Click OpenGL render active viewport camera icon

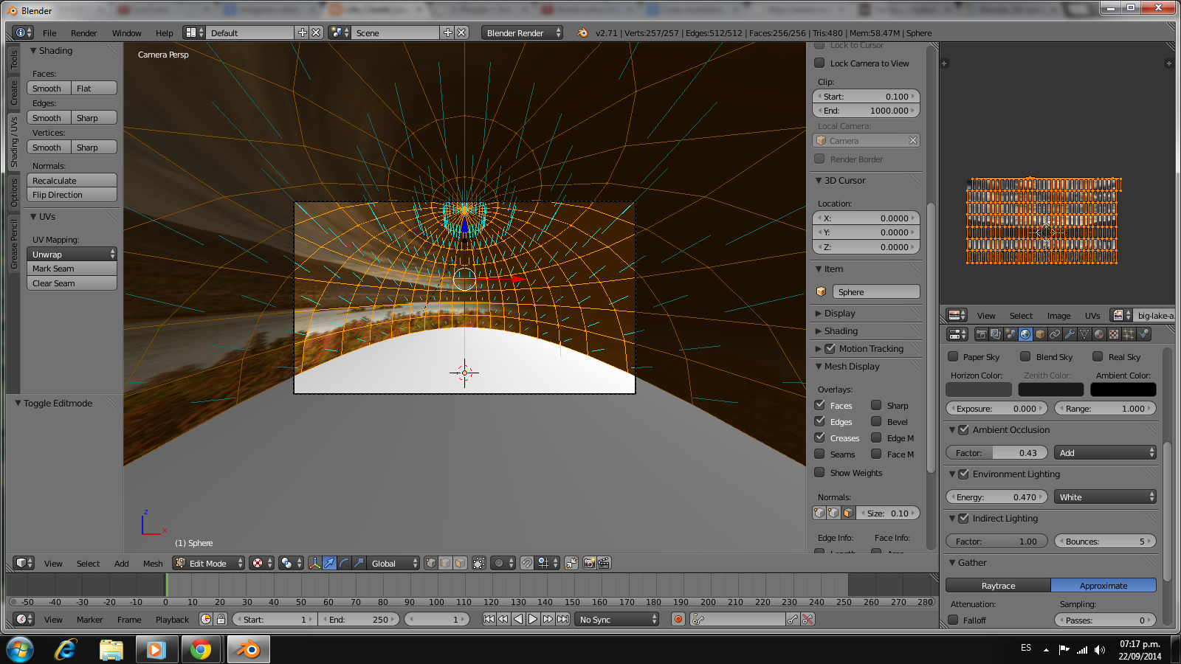pyautogui.click(x=589, y=563)
